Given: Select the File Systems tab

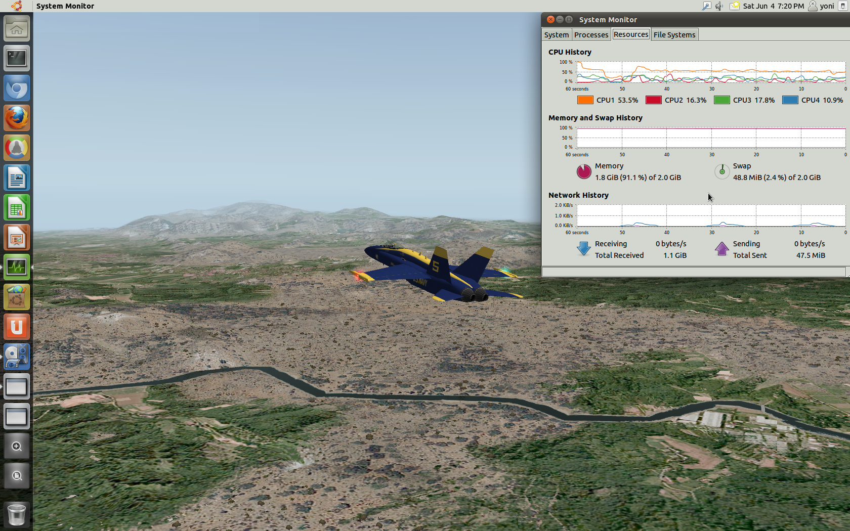Looking at the screenshot, I should [674, 35].
